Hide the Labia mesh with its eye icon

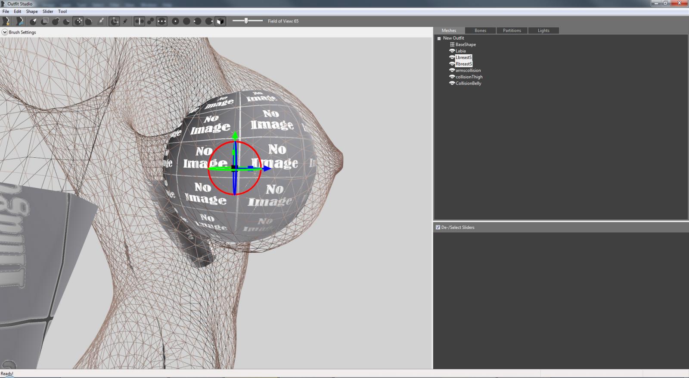point(452,51)
